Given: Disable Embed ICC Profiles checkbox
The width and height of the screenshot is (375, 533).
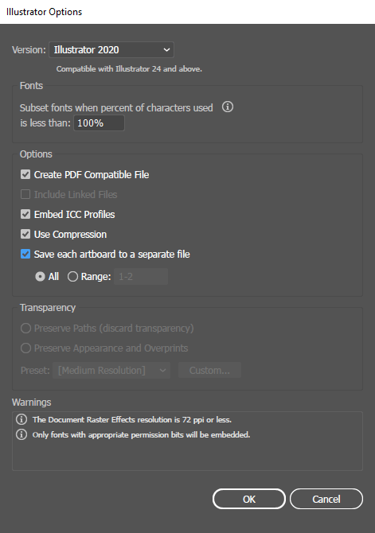Looking at the screenshot, I should click(x=25, y=215).
